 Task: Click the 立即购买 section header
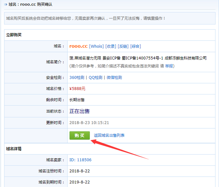pyautogui.click(x=14, y=35)
